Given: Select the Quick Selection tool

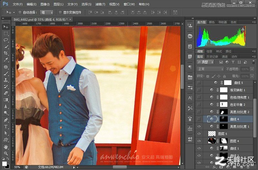Looking at the screenshot, I should click(6, 47).
